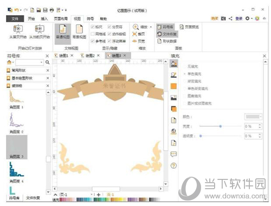The width and height of the screenshot is (271, 206).
Task: Open the Zoom (缩放) dropdown arrow
Action: [x=151, y=27]
